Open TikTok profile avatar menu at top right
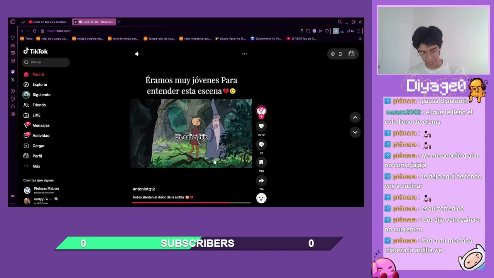 point(351,54)
